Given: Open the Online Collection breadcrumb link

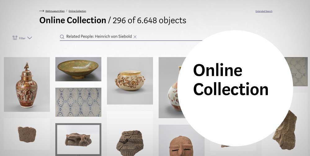Looking at the screenshot, I should (77, 11).
